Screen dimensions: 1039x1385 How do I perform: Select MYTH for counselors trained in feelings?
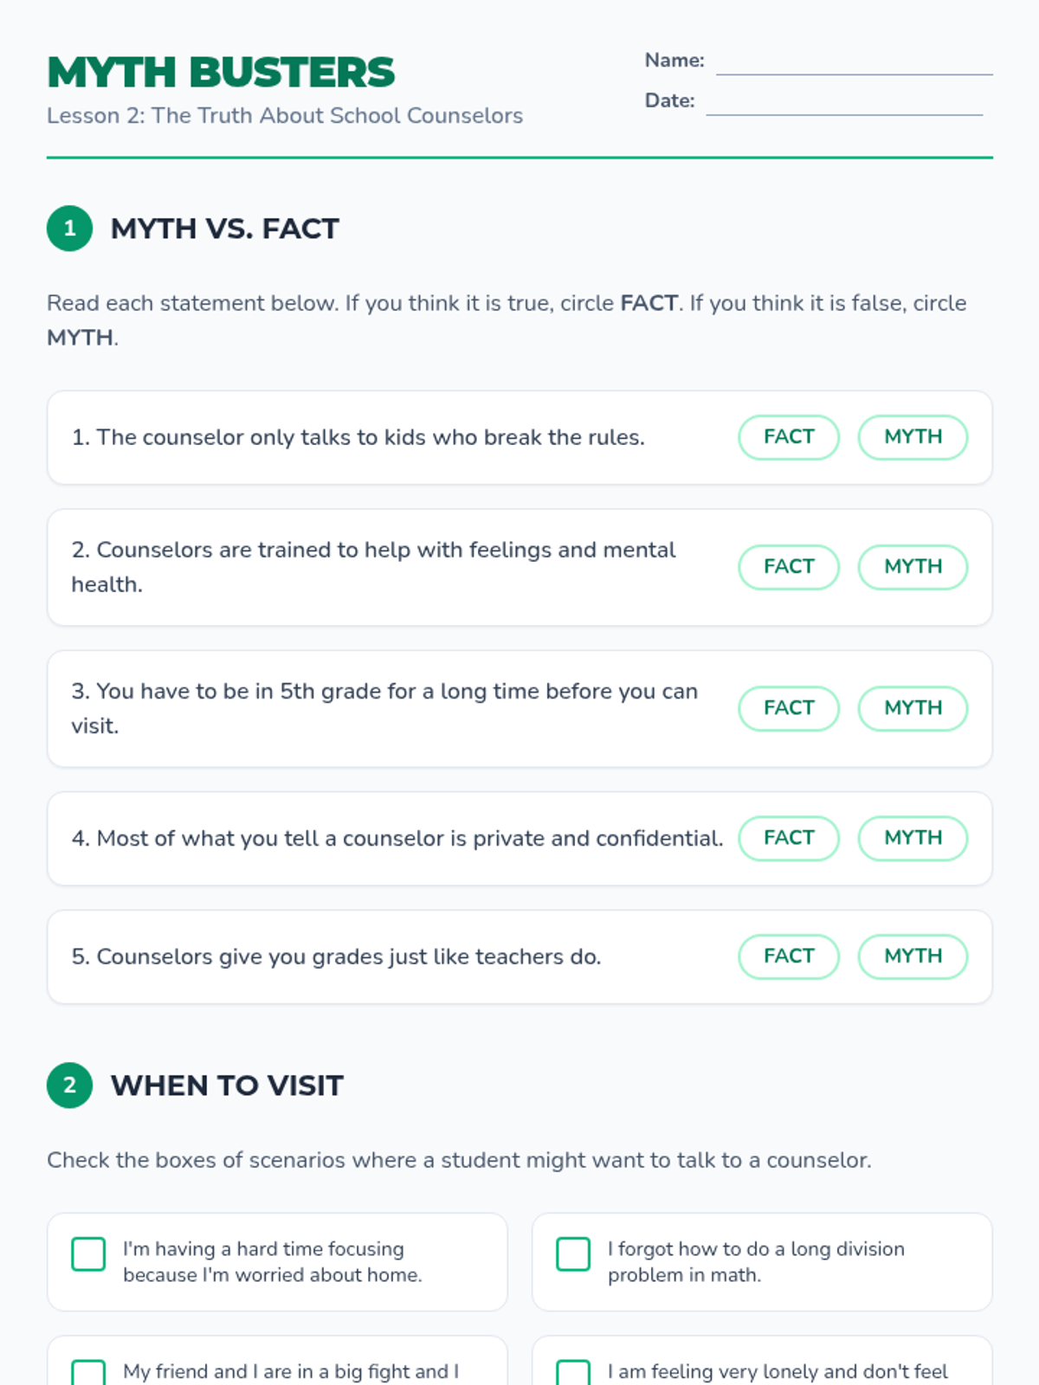click(x=913, y=567)
